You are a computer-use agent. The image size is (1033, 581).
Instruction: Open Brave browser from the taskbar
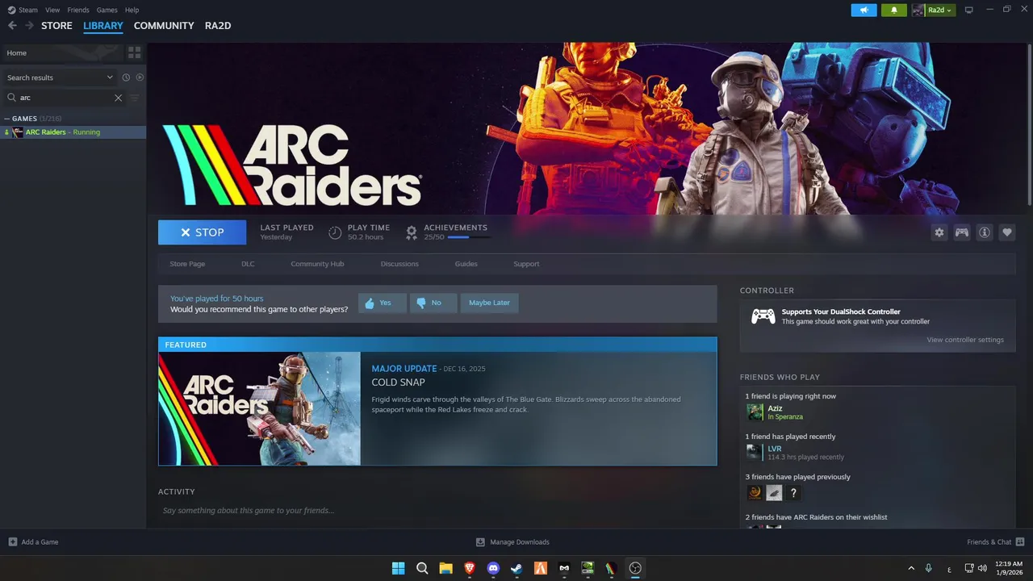click(x=470, y=568)
